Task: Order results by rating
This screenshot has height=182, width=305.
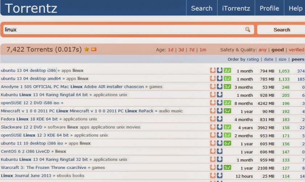Action: [253, 59]
